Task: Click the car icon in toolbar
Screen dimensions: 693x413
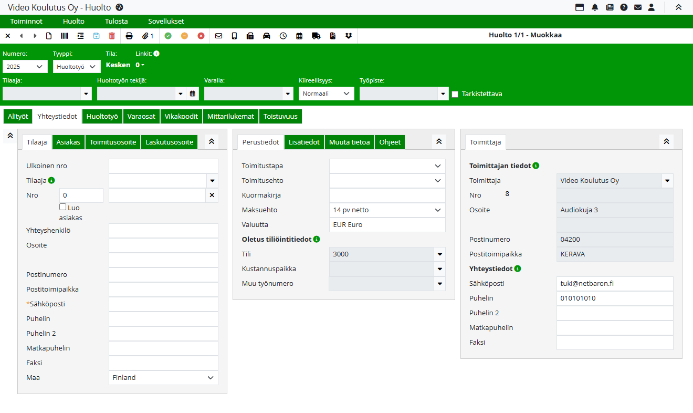Action: pos(267,36)
